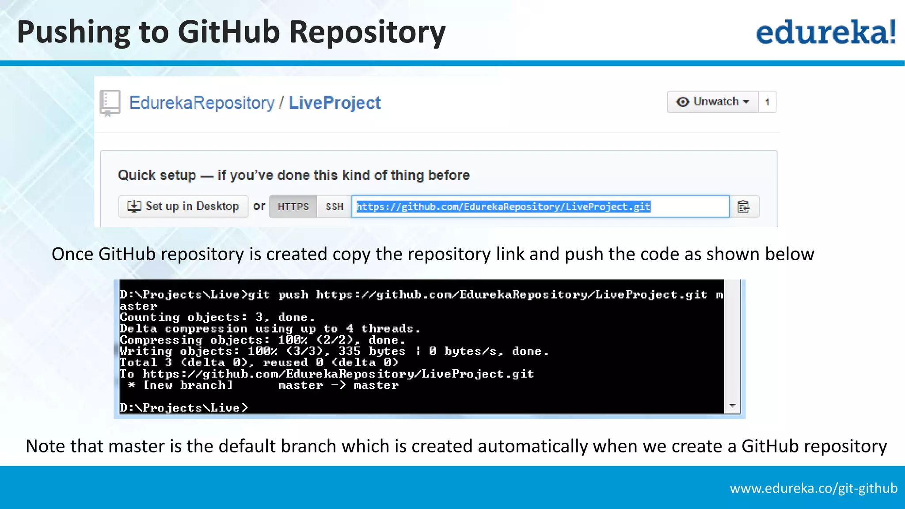This screenshot has width=905, height=509.
Task: Click the 'Compressing objects: 100%' line
Action: [x=263, y=340]
